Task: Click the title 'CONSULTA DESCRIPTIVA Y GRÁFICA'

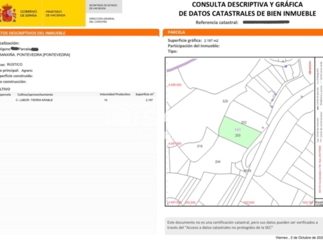Action: pos(247,4)
